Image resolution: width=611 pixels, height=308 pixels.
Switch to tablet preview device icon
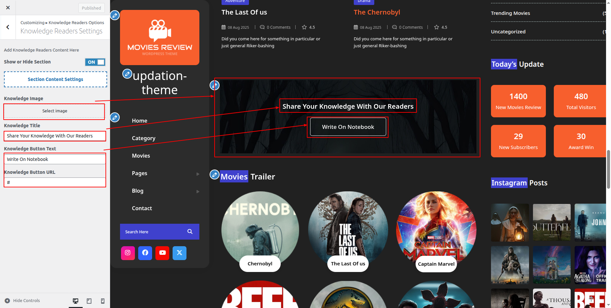(89, 301)
